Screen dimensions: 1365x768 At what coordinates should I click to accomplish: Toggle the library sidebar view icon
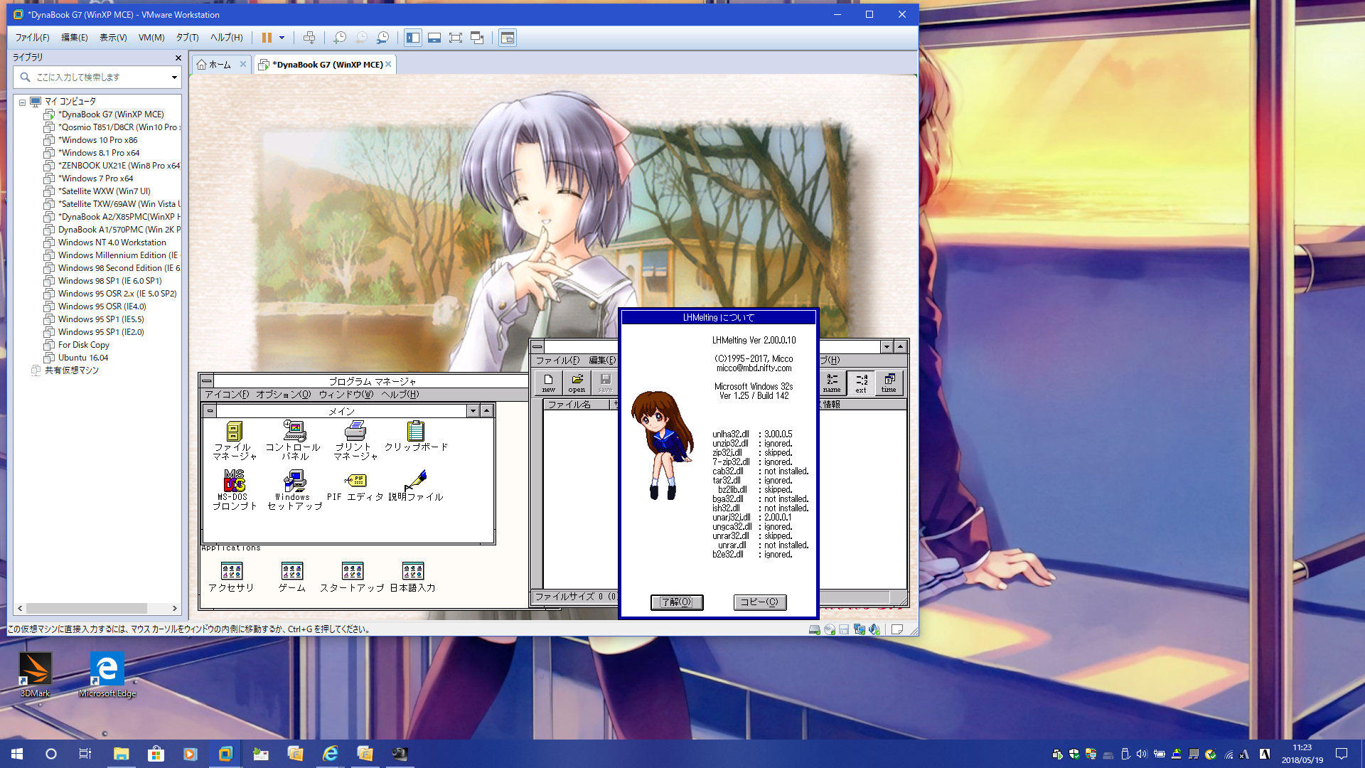click(413, 38)
